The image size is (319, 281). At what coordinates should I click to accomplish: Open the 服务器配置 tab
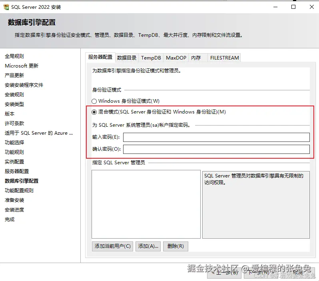click(100, 57)
